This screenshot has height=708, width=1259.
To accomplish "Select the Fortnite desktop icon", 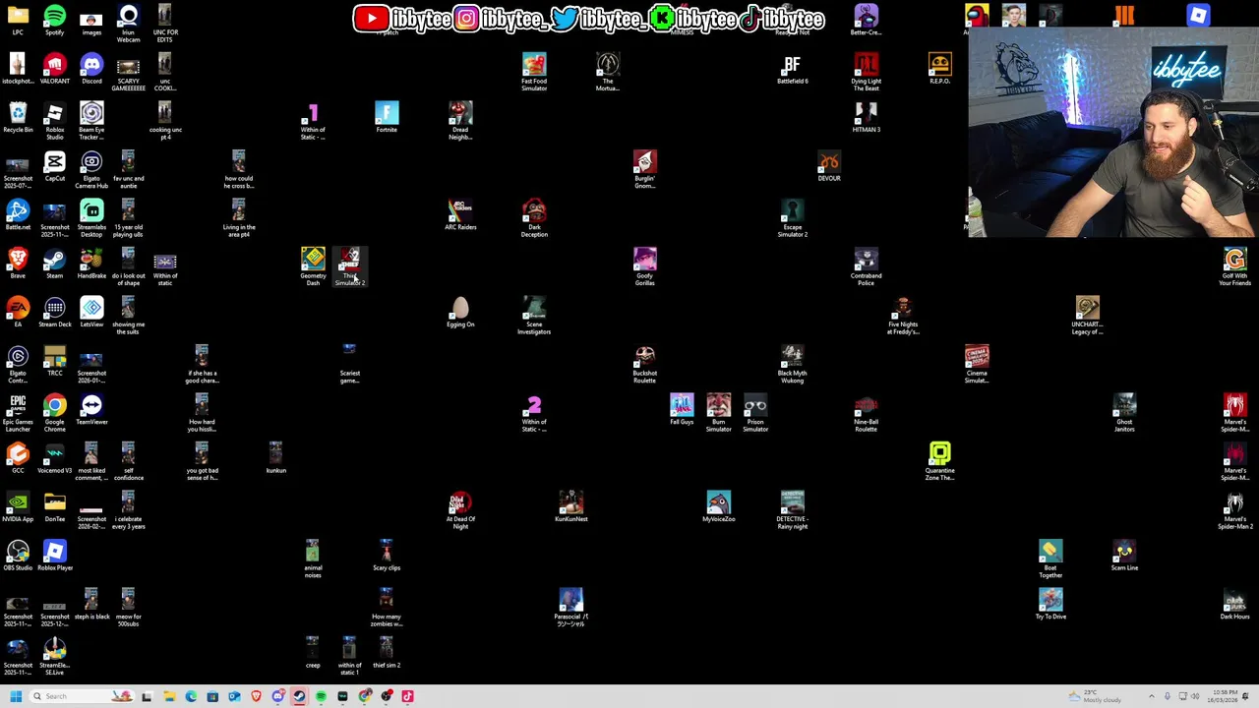I will point(387,118).
